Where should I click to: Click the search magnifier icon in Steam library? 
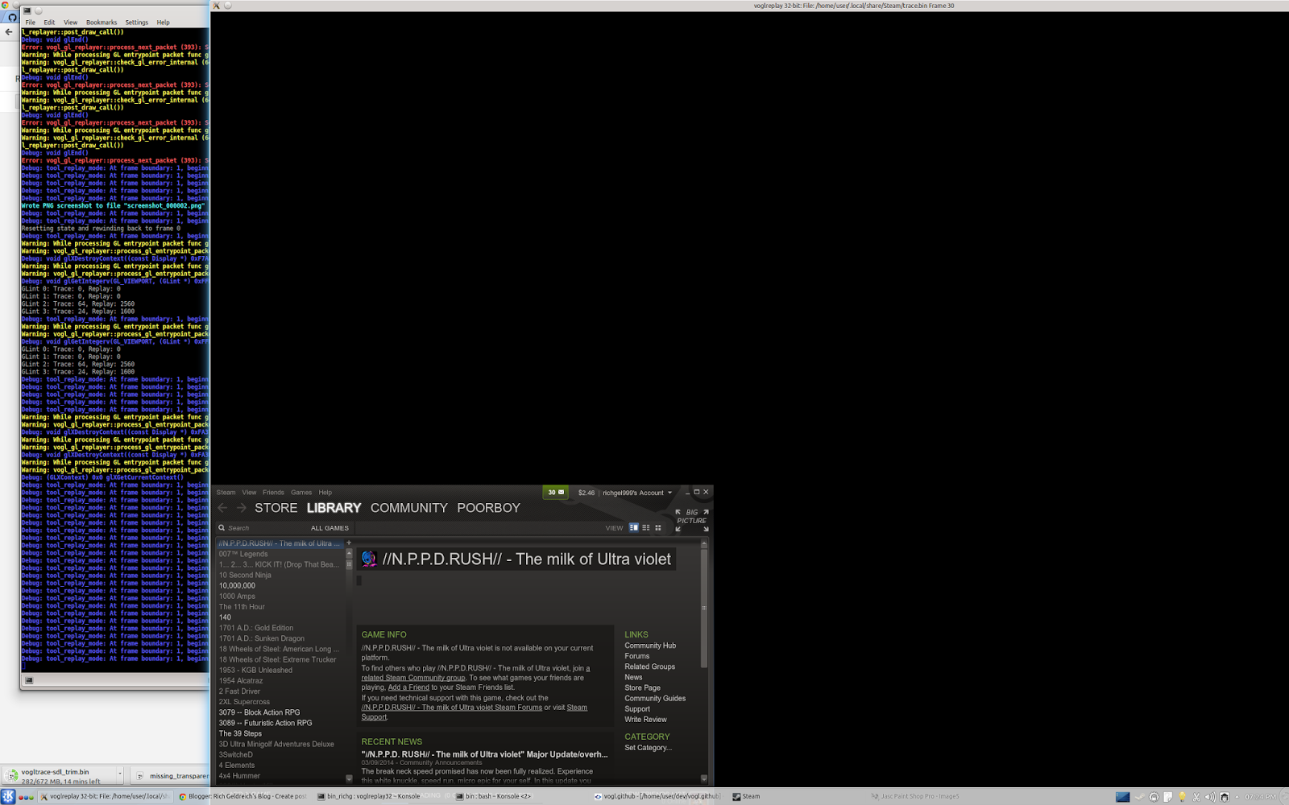click(222, 528)
